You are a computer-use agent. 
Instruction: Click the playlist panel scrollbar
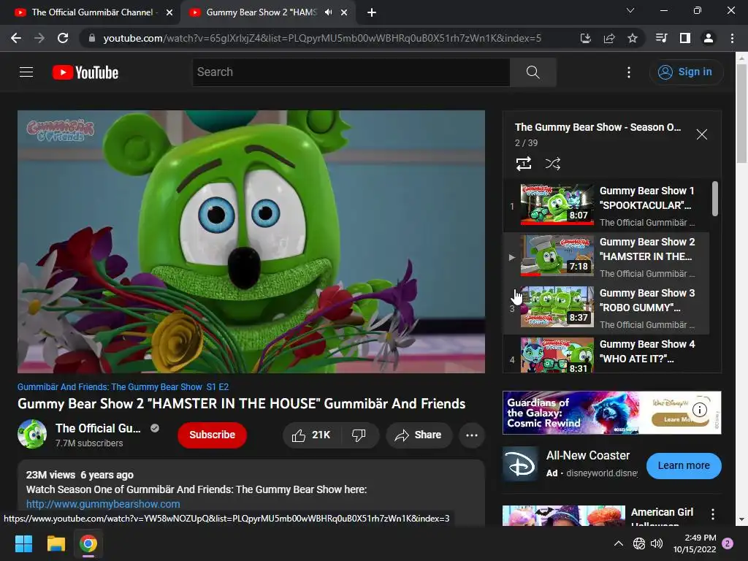tap(714, 199)
